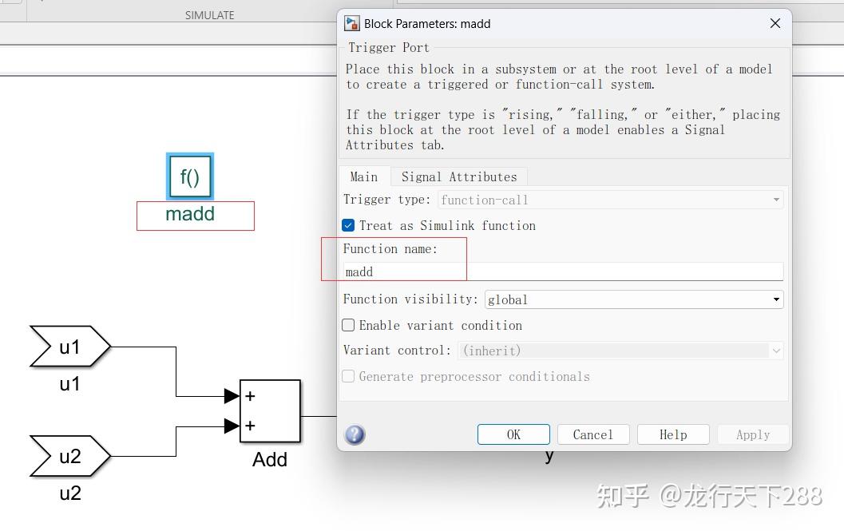The image size is (844, 531).
Task: Uncheck Treat as Simulink function
Action: (348, 225)
